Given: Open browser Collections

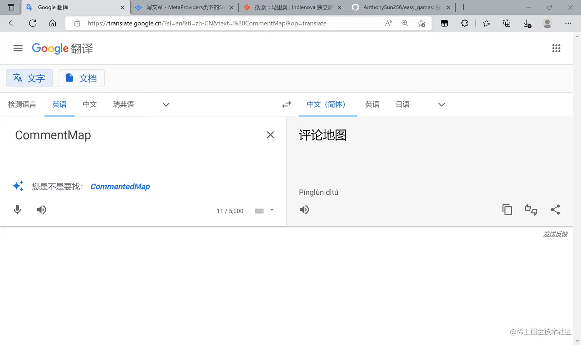Looking at the screenshot, I should point(507,23).
